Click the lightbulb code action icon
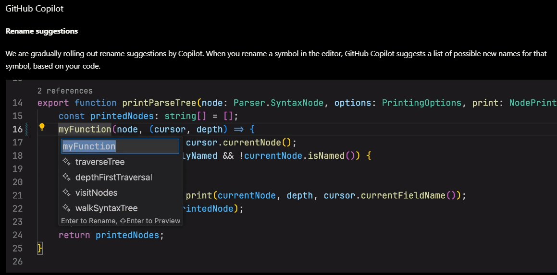The width and height of the screenshot is (557, 275). [x=42, y=127]
